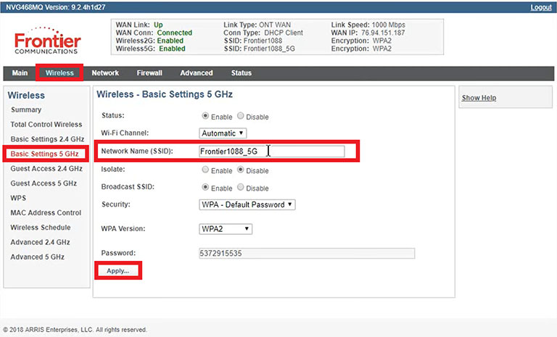The height and width of the screenshot is (337, 557).
Task: Open the Show Help link
Action: click(479, 98)
